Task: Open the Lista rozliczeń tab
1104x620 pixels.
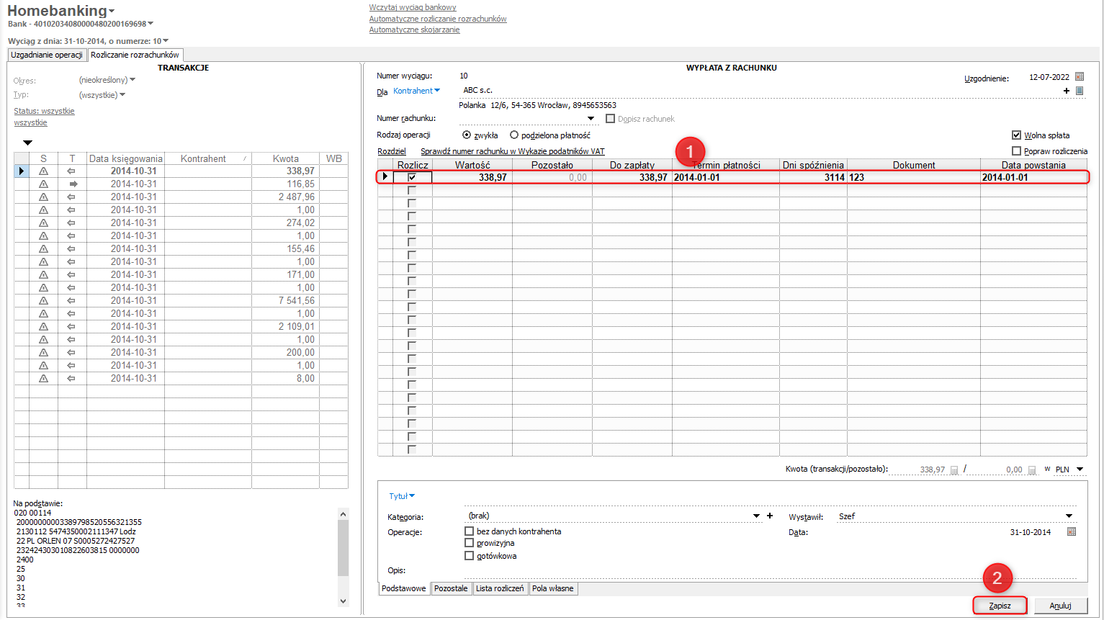Action: (500, 589)
